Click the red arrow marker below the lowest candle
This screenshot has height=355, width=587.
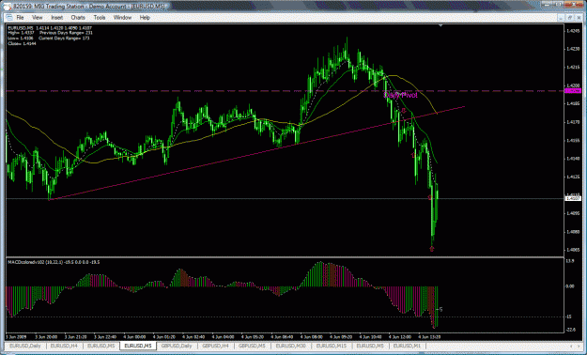point(432,249)
